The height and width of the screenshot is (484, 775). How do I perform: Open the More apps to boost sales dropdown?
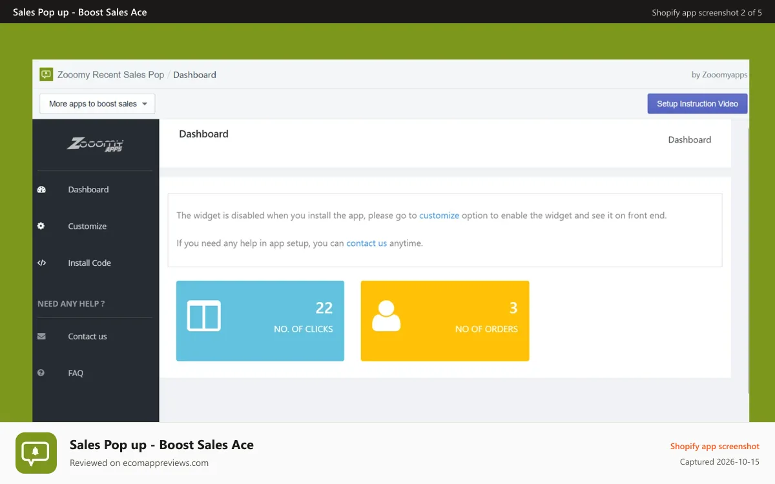(98, 104)
